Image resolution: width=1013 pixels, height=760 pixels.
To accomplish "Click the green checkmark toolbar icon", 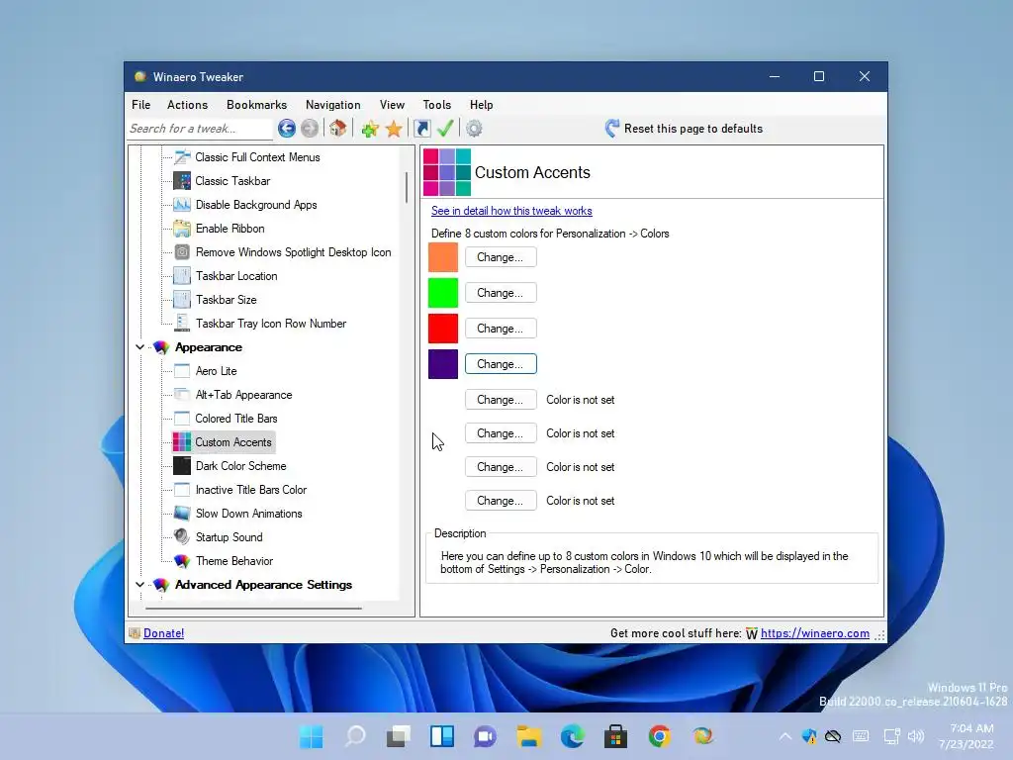I will click(x=445, y=129).
